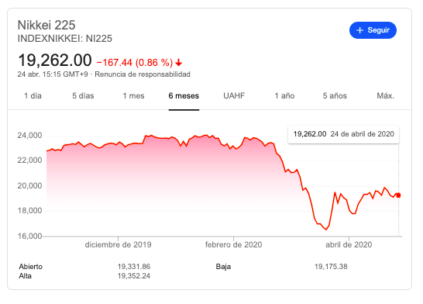Click the red endpoint dot on chart
The width and height of the screenshot is (423, 304).
coord(398,195)
